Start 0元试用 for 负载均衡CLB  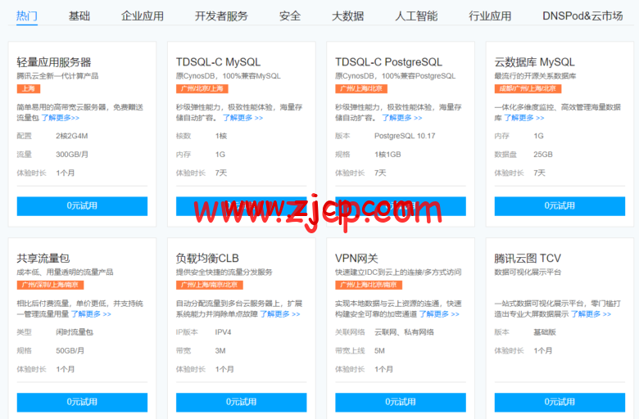click(241, 403)
